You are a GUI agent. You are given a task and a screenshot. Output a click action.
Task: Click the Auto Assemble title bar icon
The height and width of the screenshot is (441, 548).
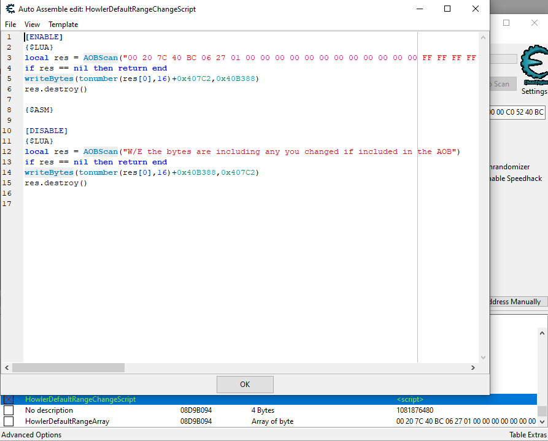[10, 9]
